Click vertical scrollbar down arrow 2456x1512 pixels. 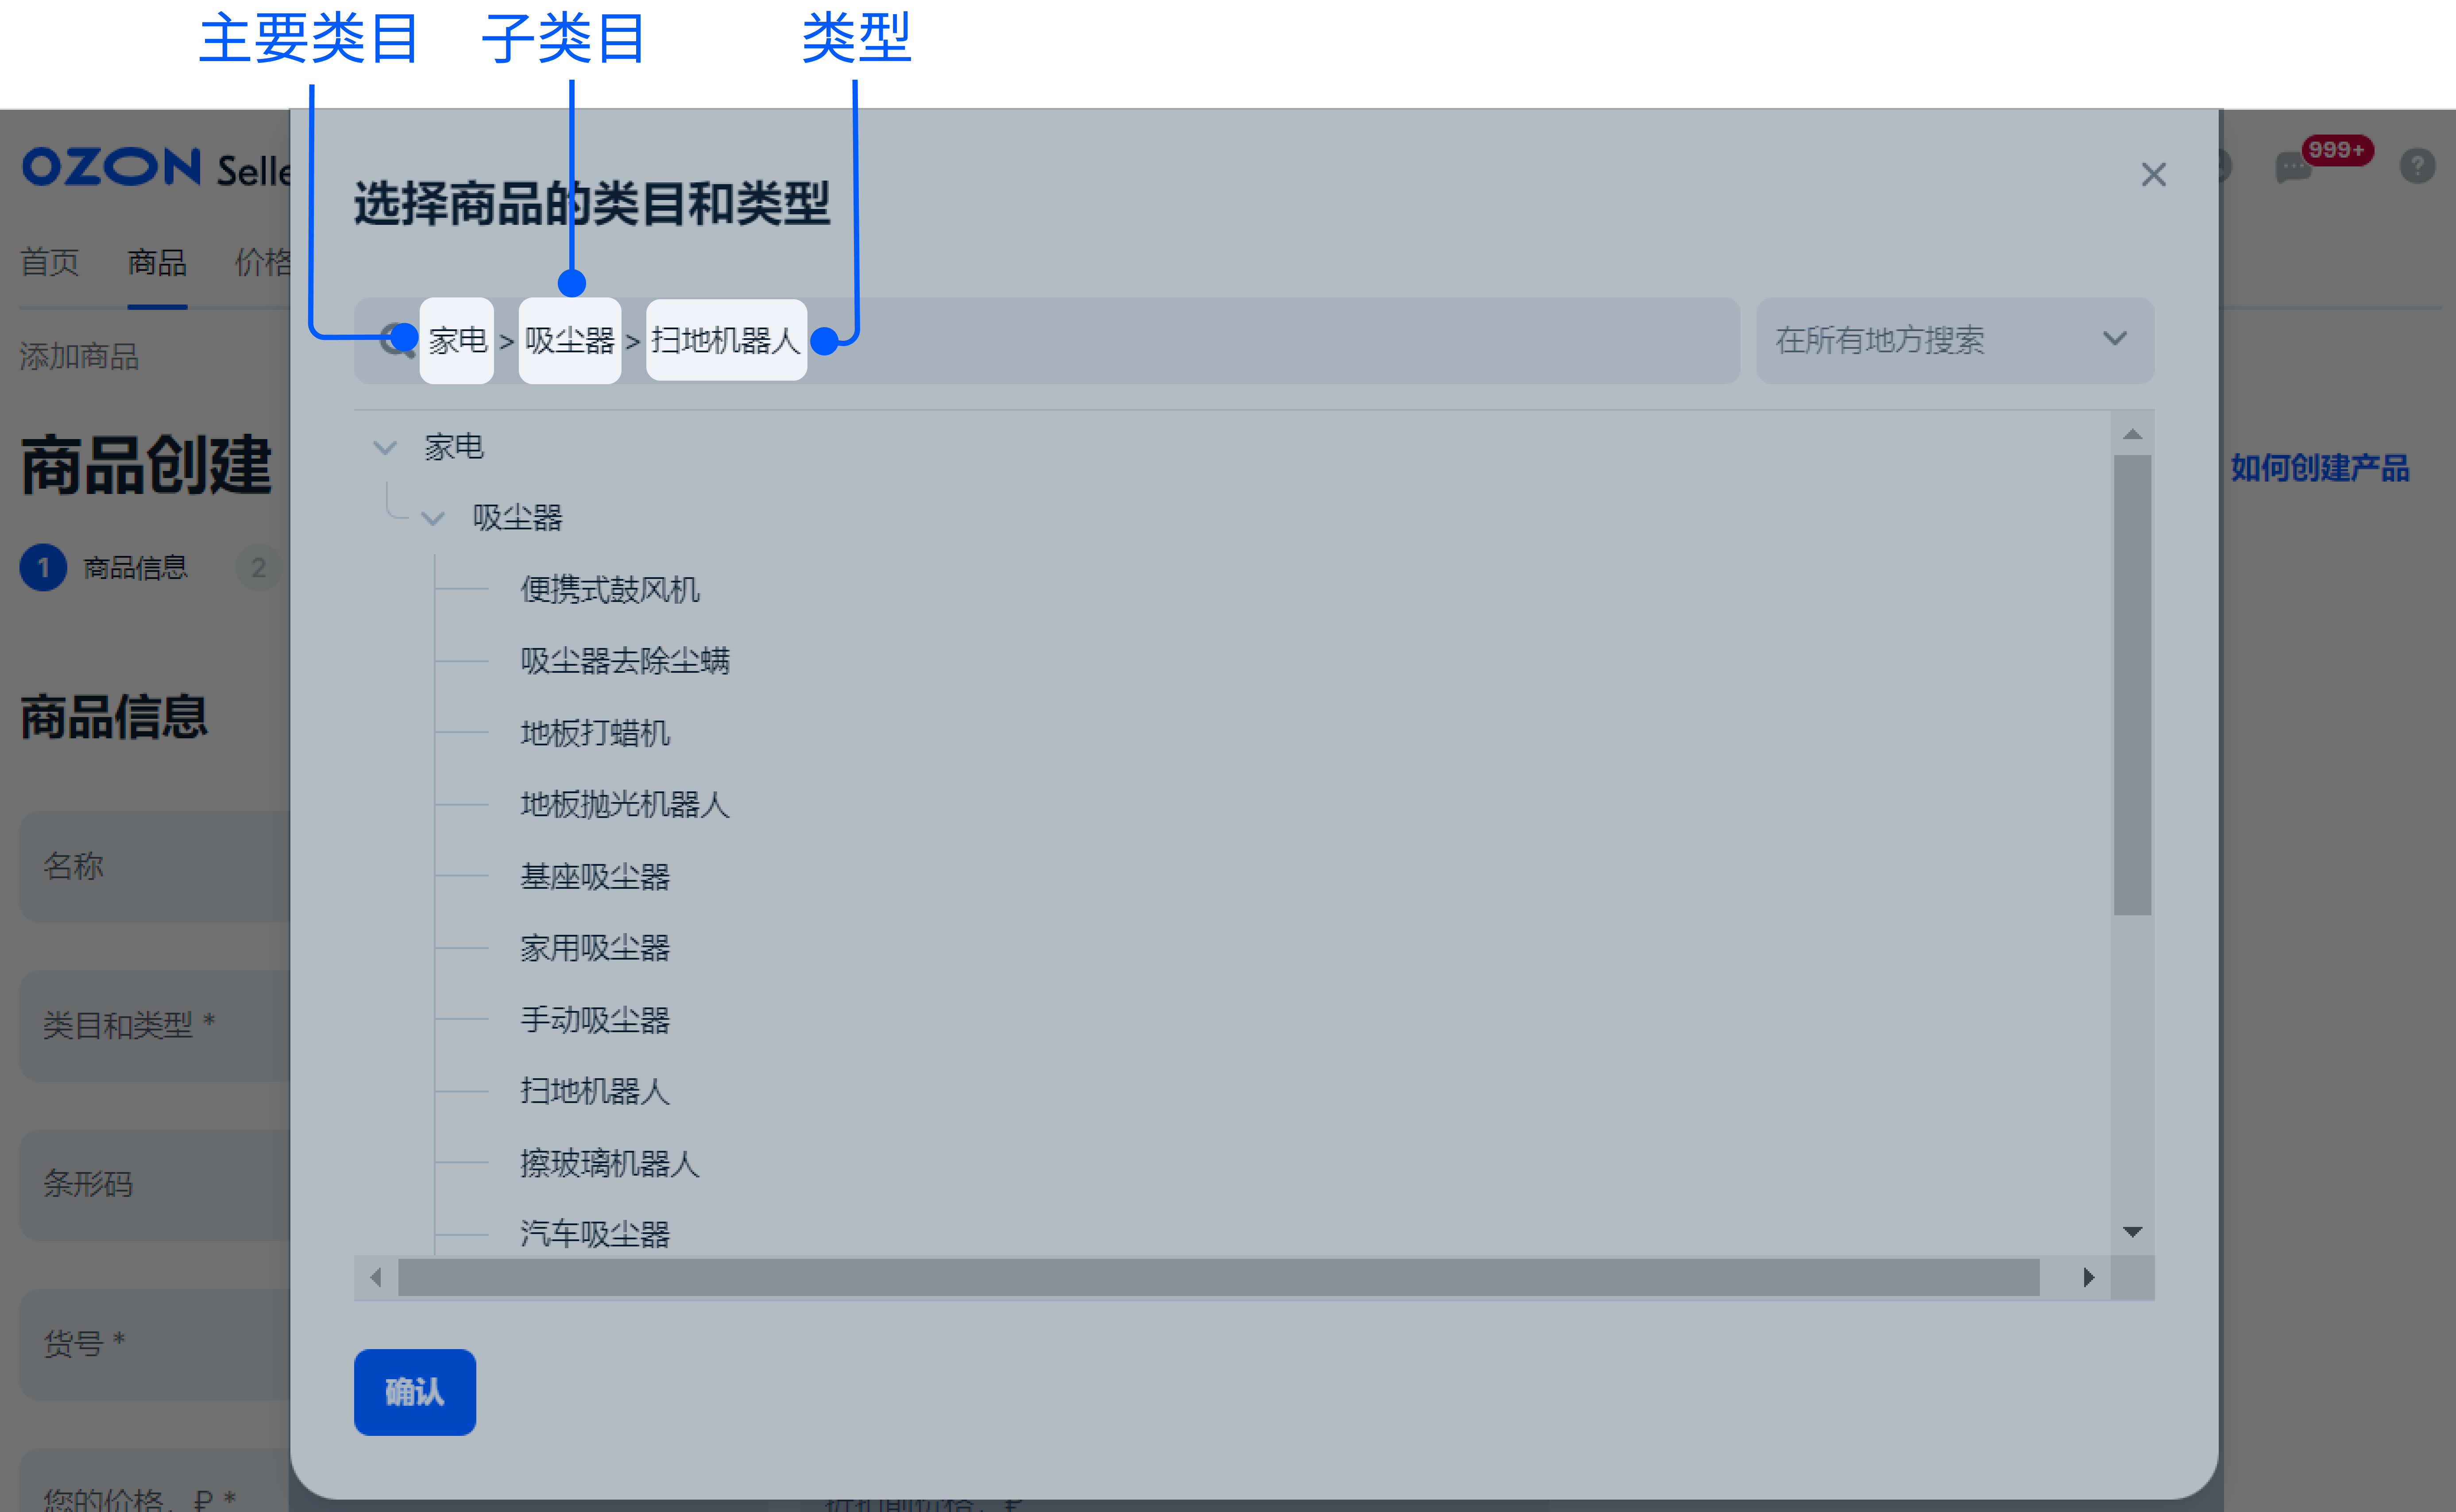click(x=2132, y=1232)
